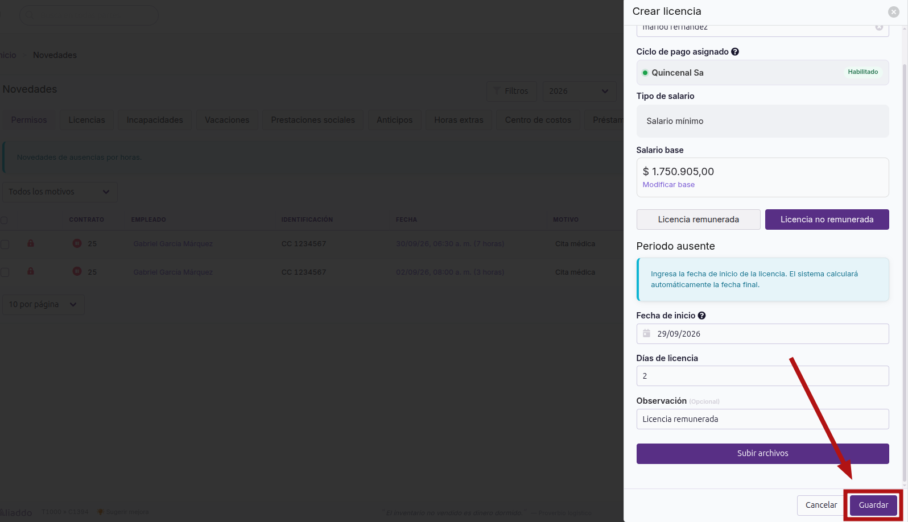The height and width of the screenshot is (522, 908).
Task: Click the Guardar button
Action: [x=873, y=505]
